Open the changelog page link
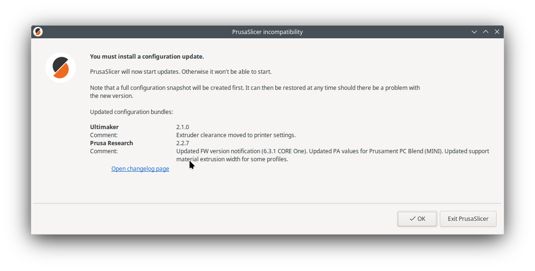The height and width of the screenshot is (271, 535). pos(140,169)
